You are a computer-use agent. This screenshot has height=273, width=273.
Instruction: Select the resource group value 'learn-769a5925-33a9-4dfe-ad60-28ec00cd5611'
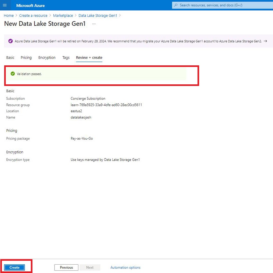tap(106, 105)
